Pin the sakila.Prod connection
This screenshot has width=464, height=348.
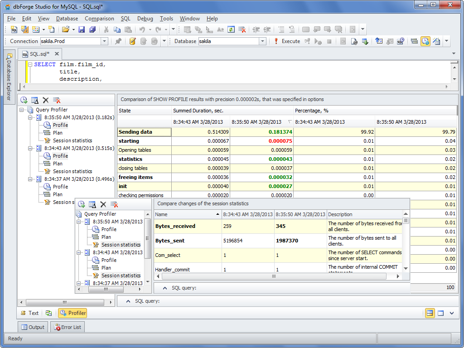(119, 41)
